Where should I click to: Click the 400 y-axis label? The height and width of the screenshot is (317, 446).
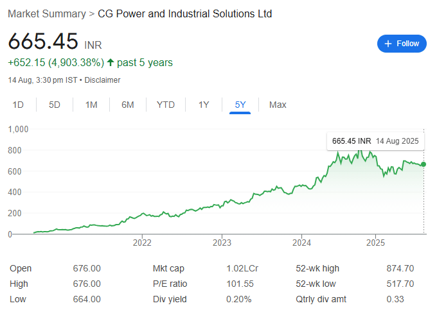[15, 193]
